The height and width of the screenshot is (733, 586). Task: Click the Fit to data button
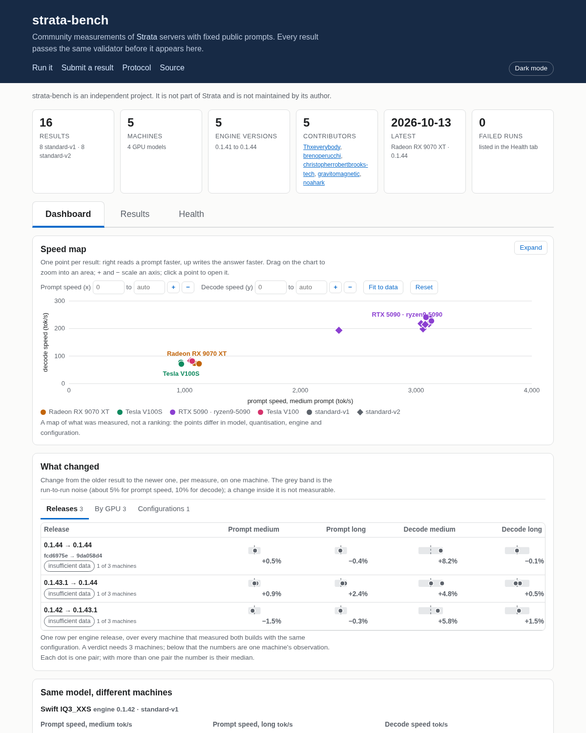point(383,287)
